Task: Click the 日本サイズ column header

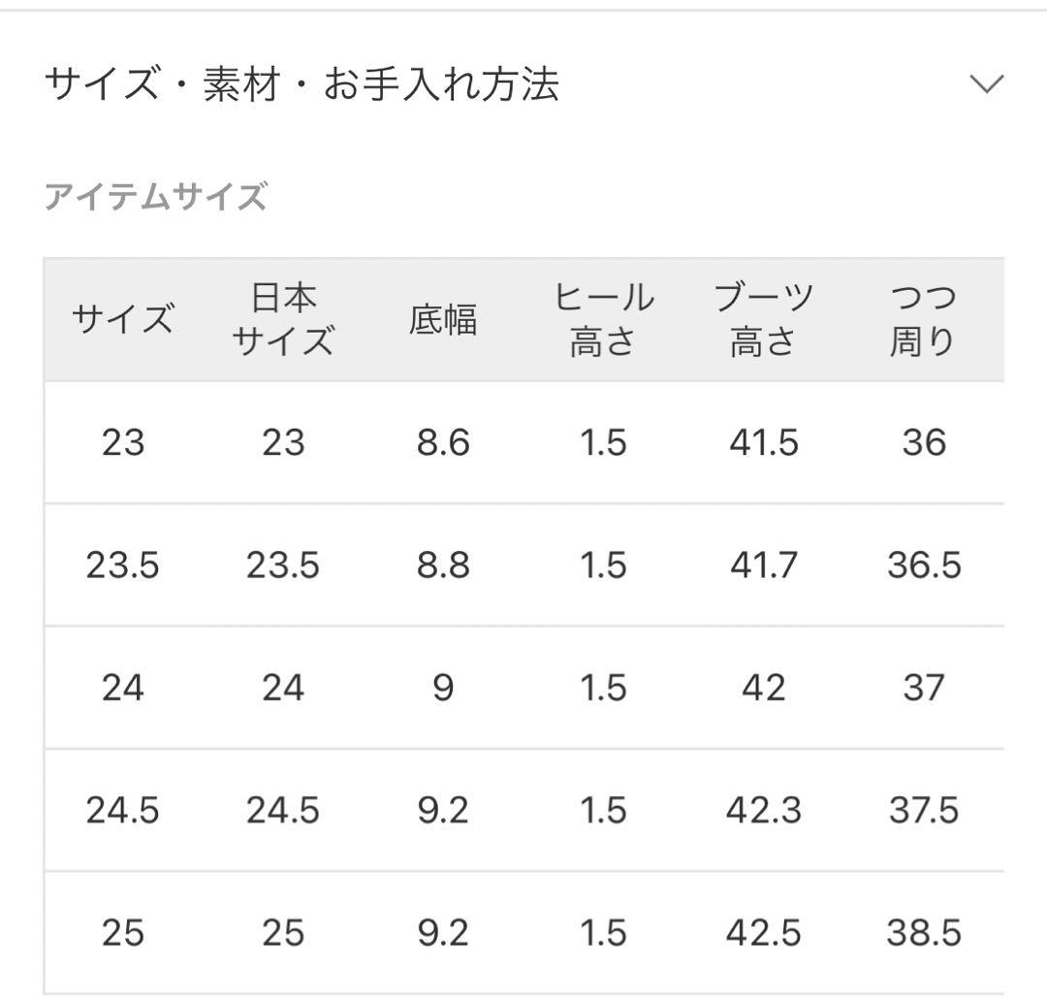Action: (283, 319)
